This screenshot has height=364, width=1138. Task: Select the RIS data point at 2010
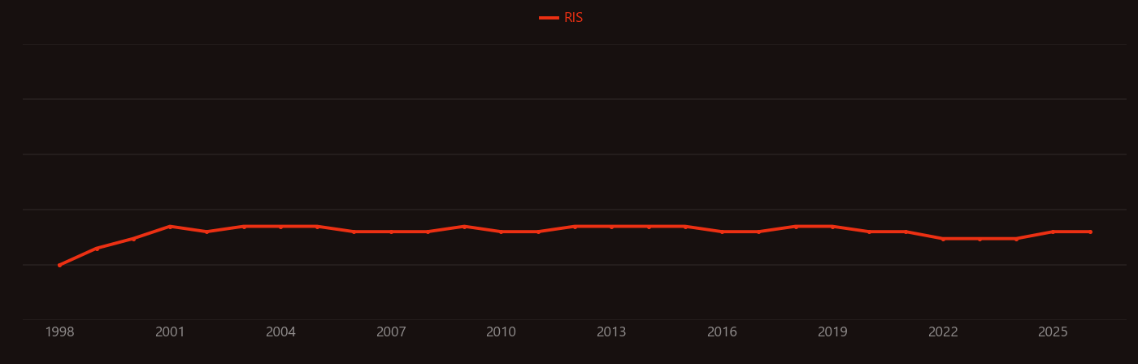click(501, 232)
